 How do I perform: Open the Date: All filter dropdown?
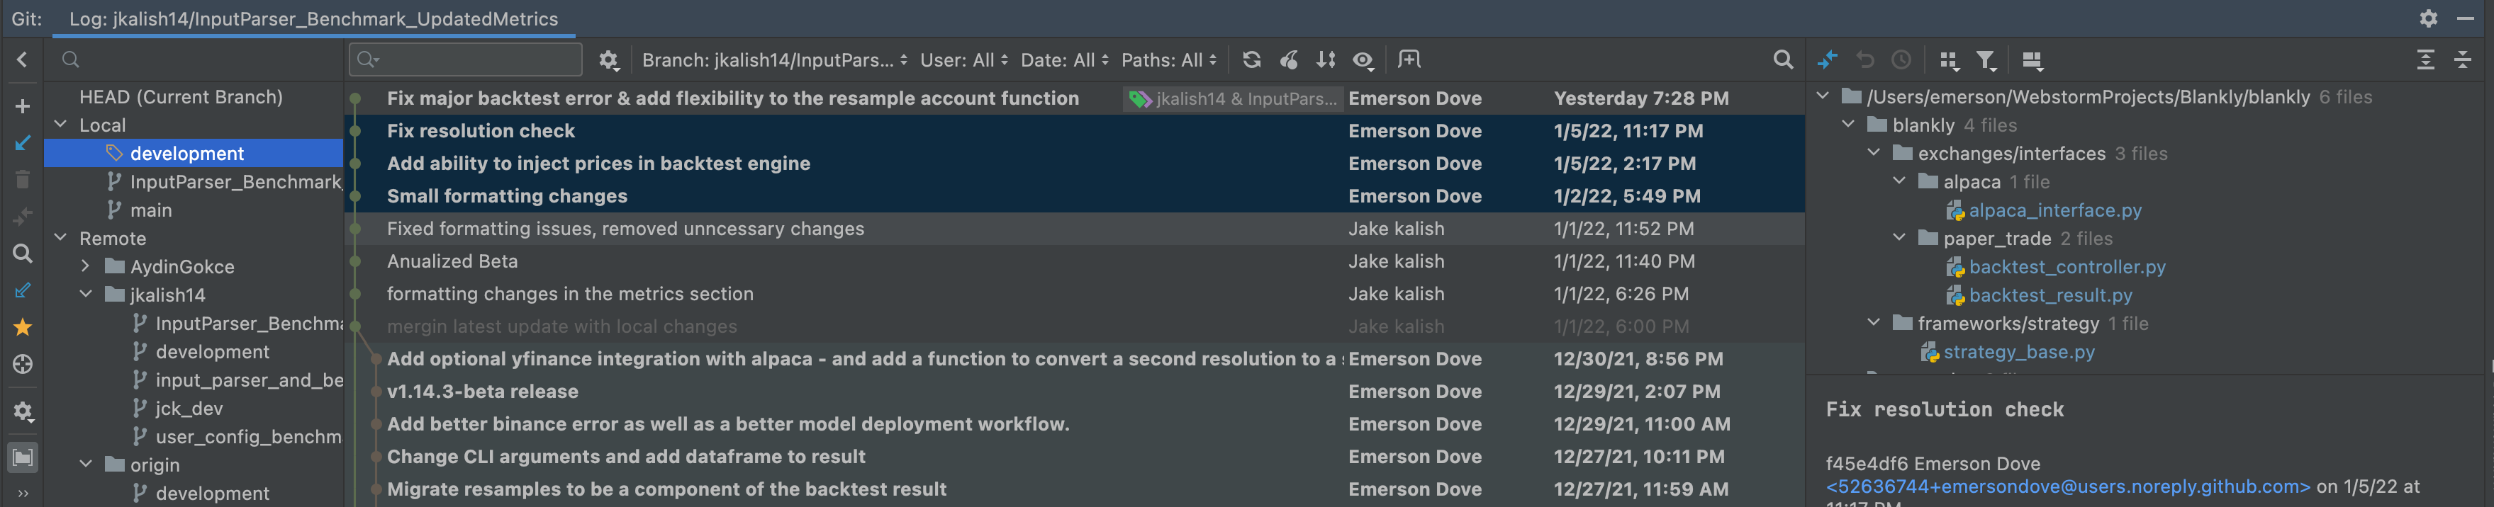pyautogui.click(x=1065, y=60)
